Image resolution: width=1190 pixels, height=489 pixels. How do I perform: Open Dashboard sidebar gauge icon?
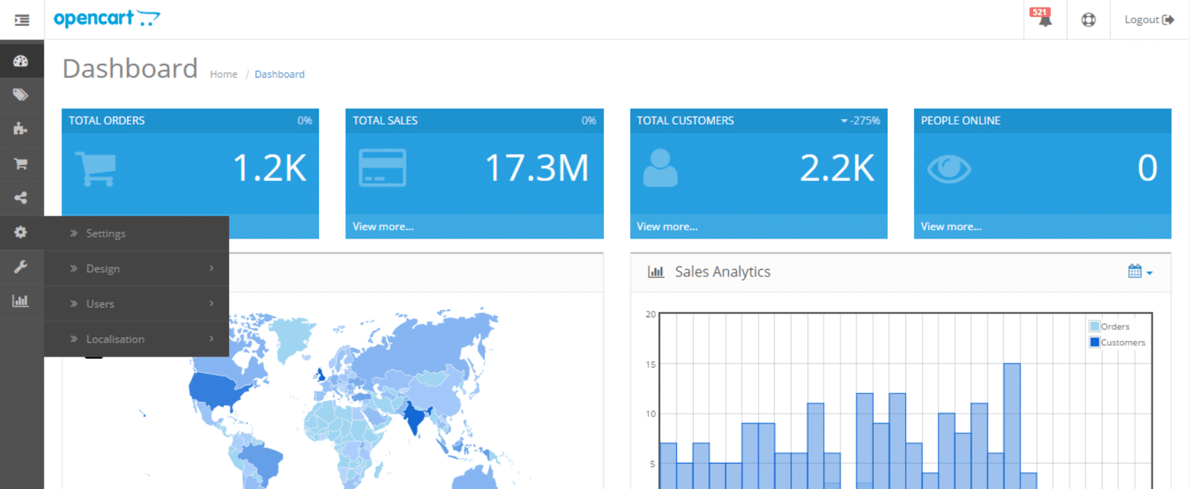pos(21,61)
